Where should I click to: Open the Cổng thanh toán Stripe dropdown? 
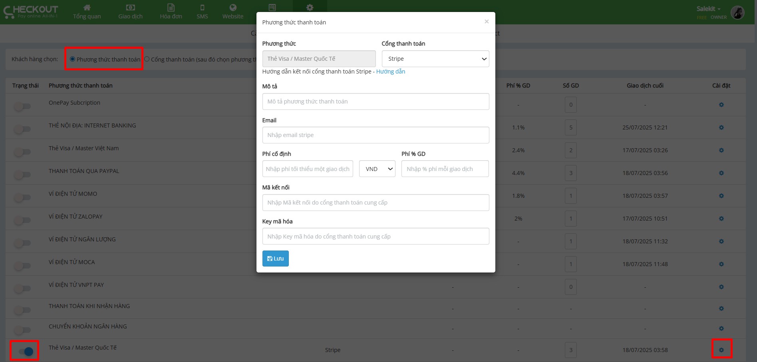(435, 59)
